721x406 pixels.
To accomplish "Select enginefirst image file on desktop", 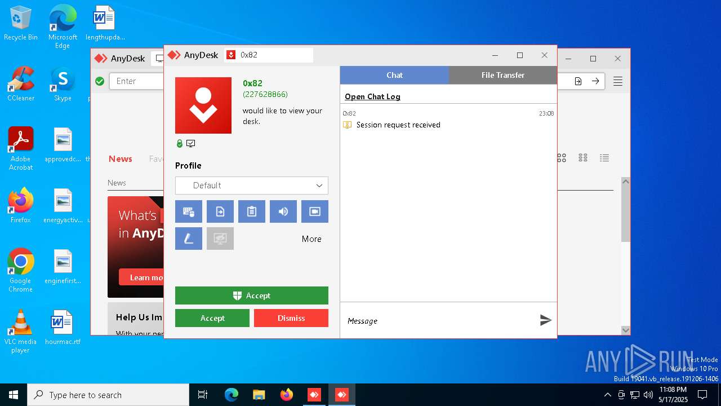I will pos(63,266).
